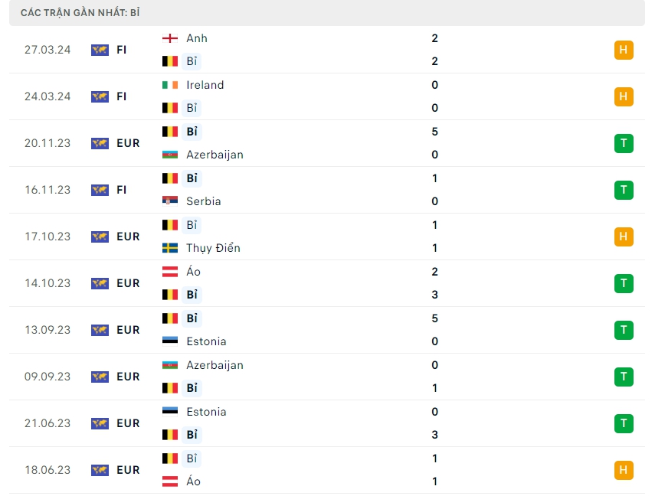Click the score 5 in the Estonia match
The width and height of the screenshot is (655, 496).
click(435, 318)
